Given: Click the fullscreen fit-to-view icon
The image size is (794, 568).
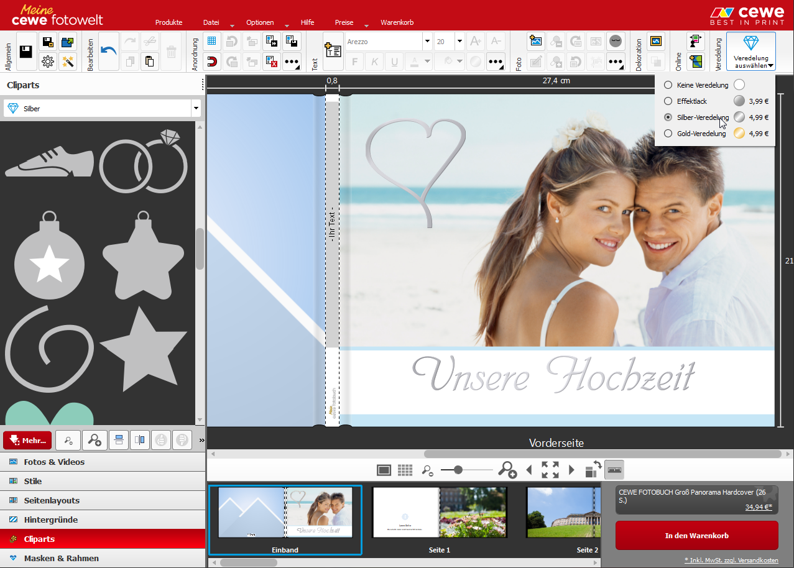Looking at the screenshot, I should 550,470.
